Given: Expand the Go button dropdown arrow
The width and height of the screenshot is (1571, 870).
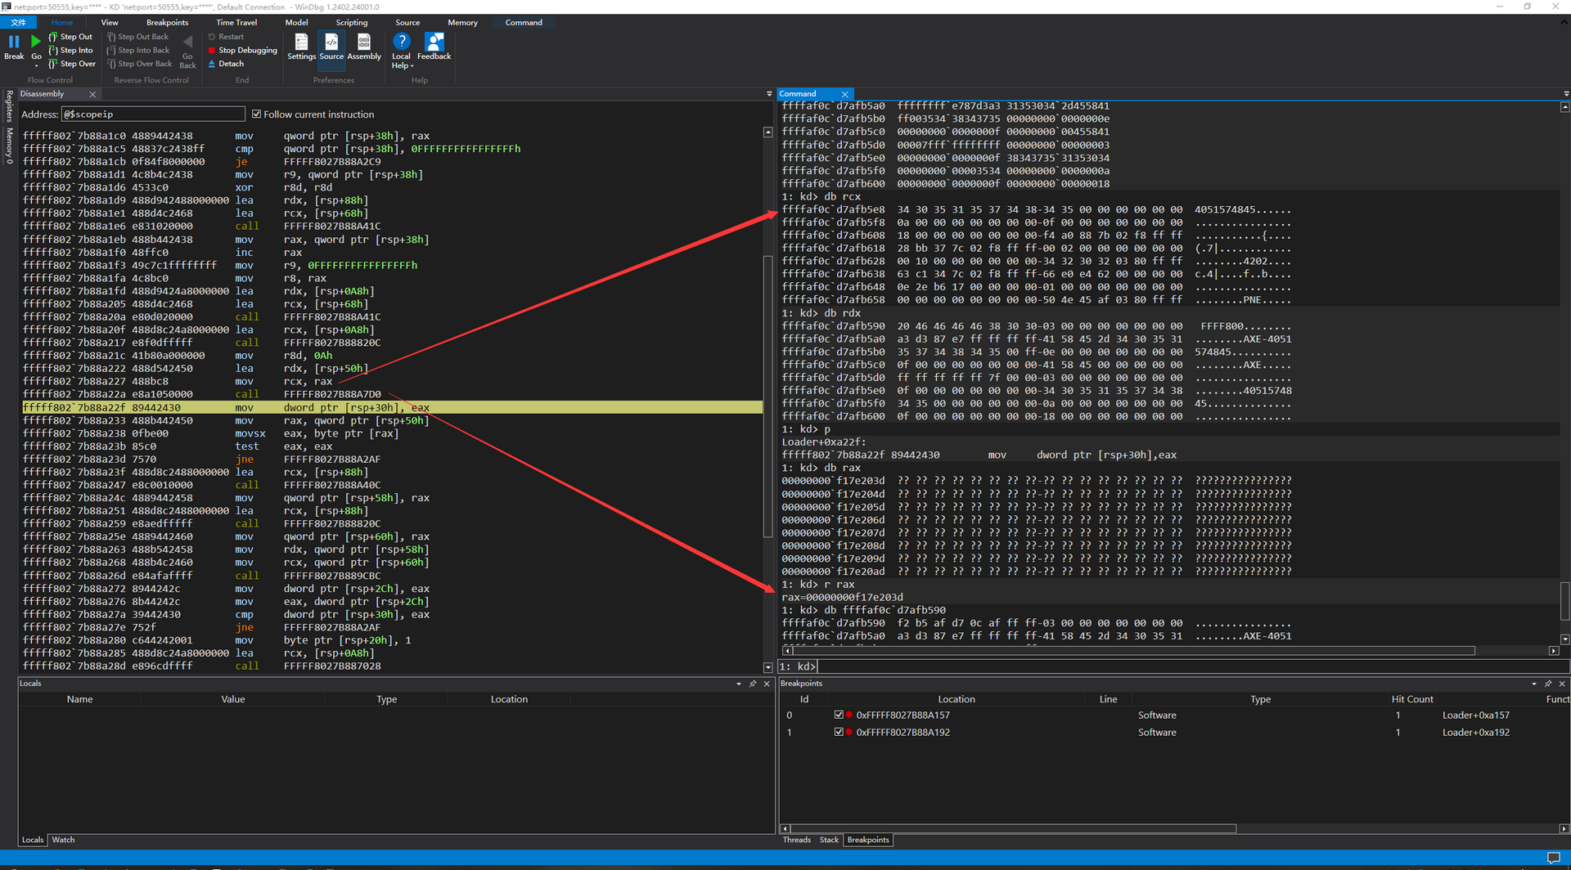Looking at the screenshot, I should (x=36, y=65).
